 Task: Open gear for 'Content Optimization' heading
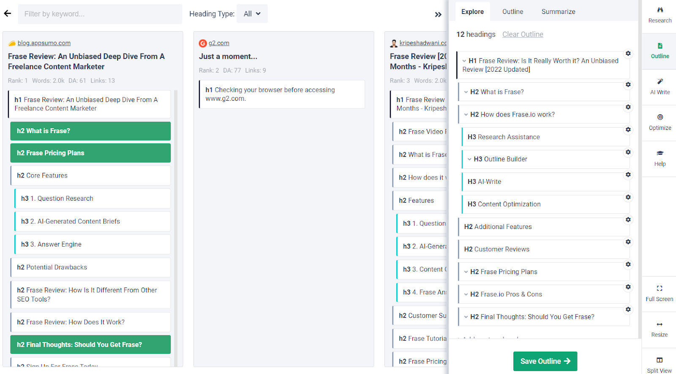tap(628, 197)
